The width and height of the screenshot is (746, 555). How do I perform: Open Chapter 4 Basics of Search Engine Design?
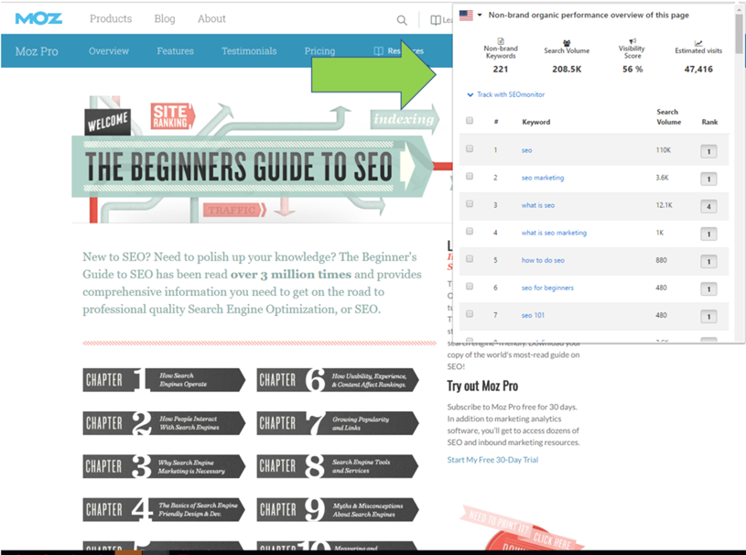tap(164, 509)
